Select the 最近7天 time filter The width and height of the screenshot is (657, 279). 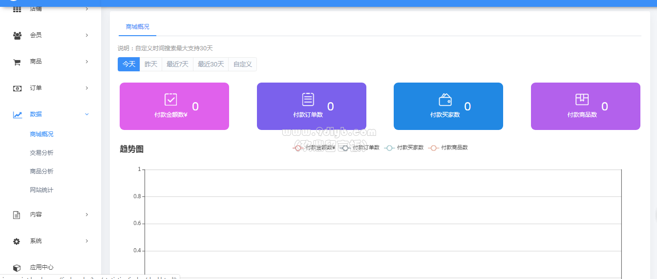pyautogui.click(x=177, y=64)
